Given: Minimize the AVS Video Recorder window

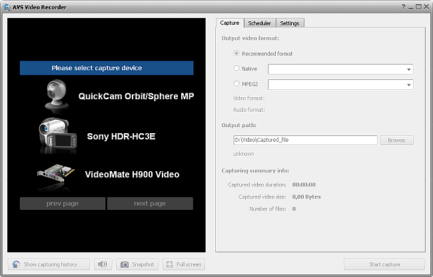Looking at the screenshot, I should tap(411, 7).
